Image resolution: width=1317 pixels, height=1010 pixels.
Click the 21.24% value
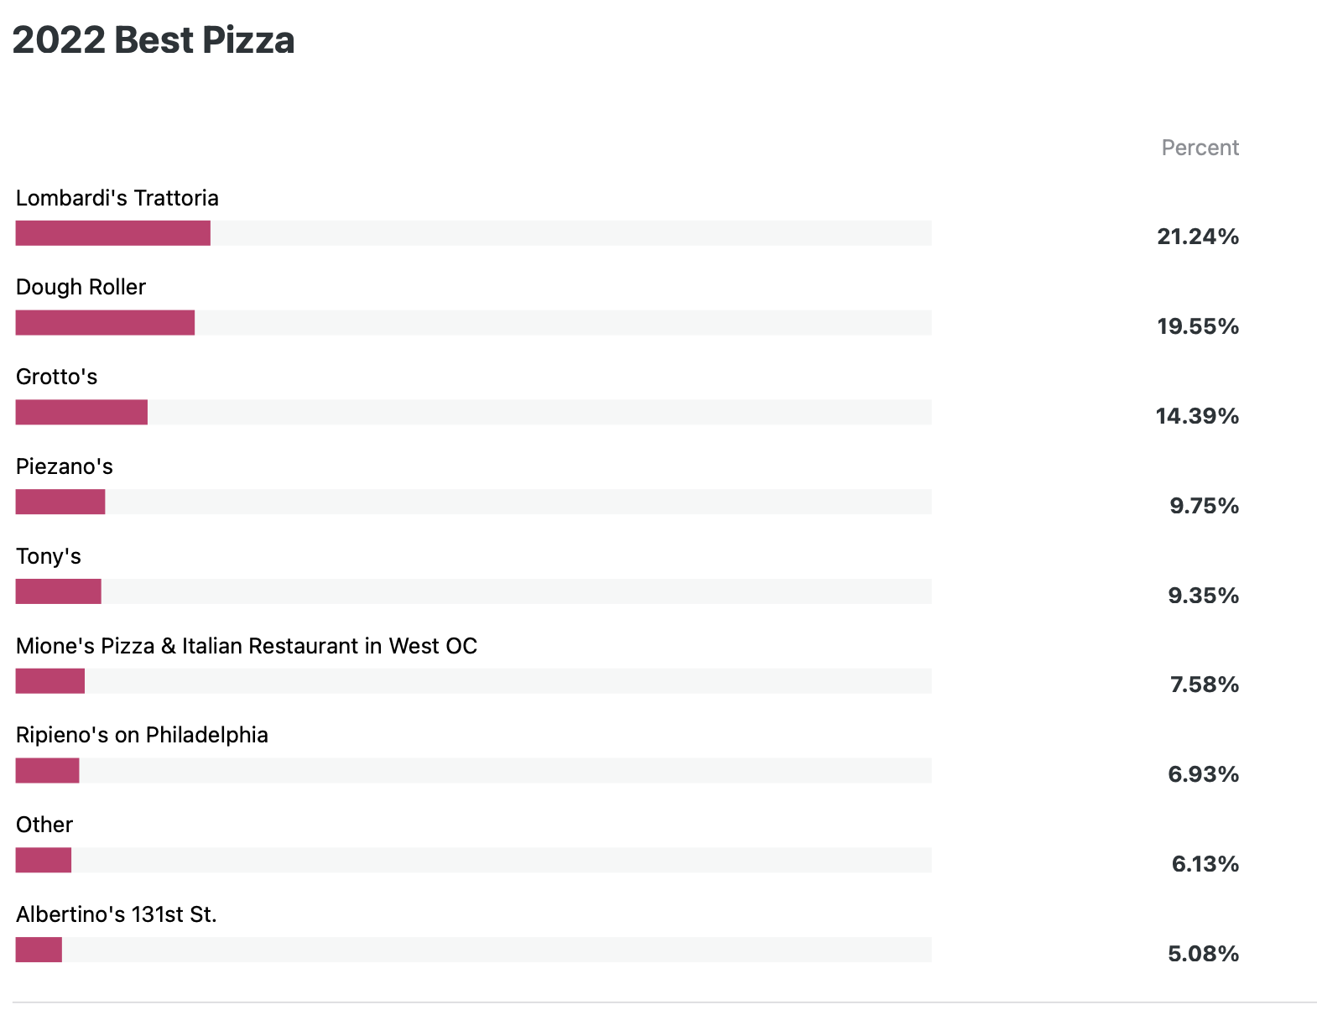tap(1198, 237)
